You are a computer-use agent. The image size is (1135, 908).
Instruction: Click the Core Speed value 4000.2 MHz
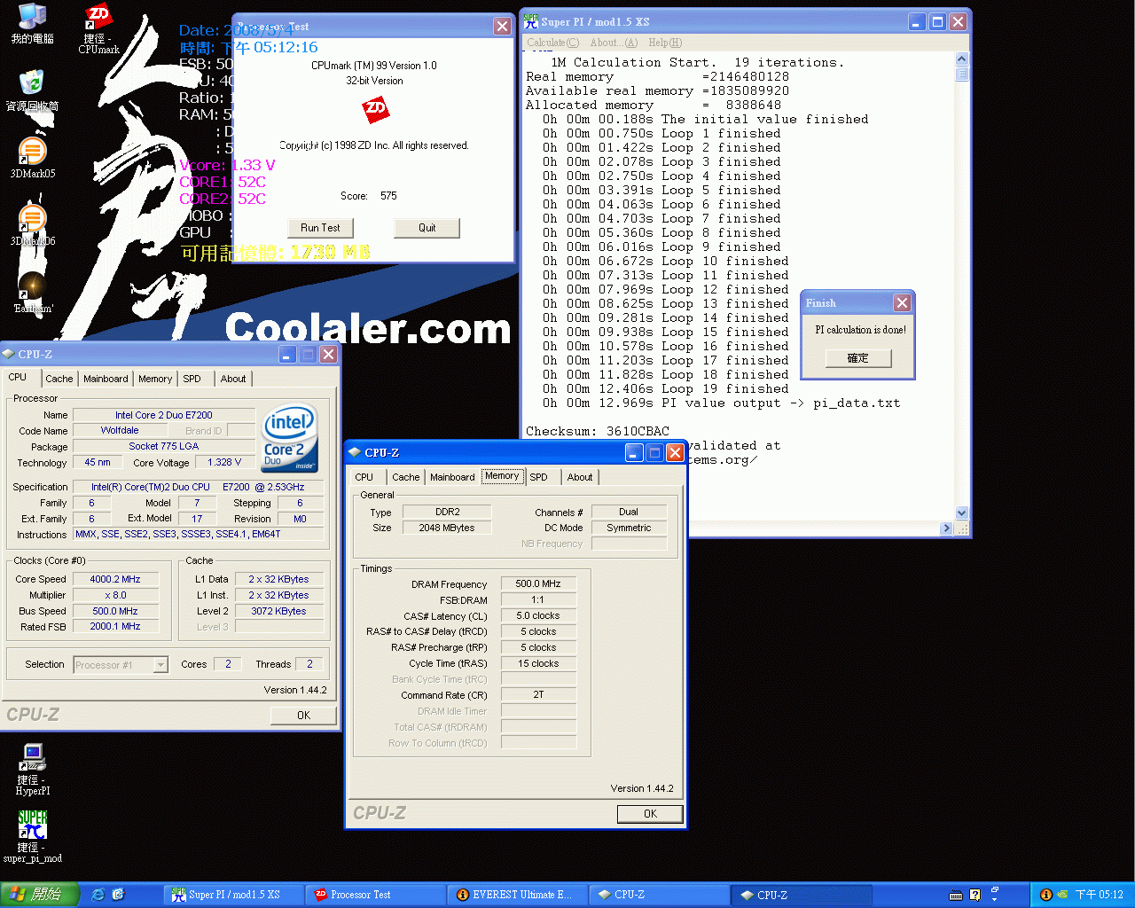click(115, 579)
